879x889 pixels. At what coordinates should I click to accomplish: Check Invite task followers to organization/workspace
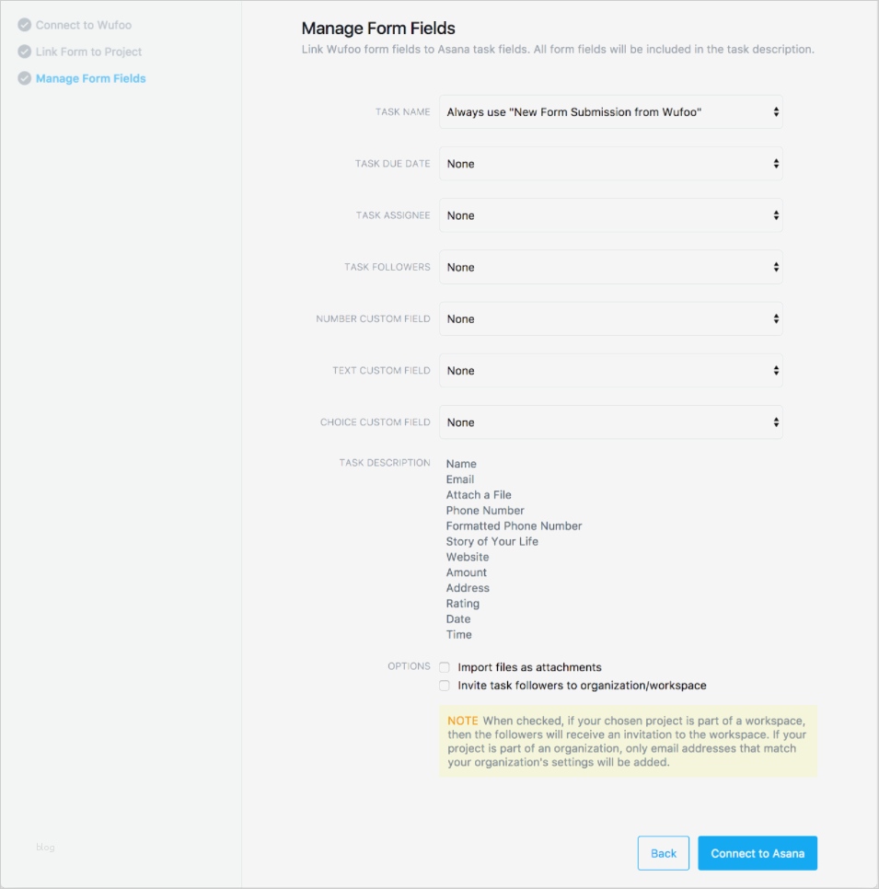445,686
